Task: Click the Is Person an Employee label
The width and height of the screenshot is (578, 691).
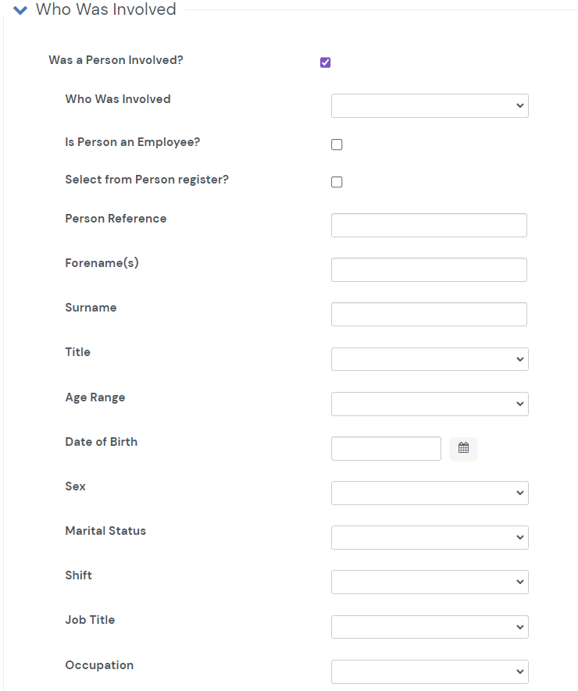Action: pos(132,143)
